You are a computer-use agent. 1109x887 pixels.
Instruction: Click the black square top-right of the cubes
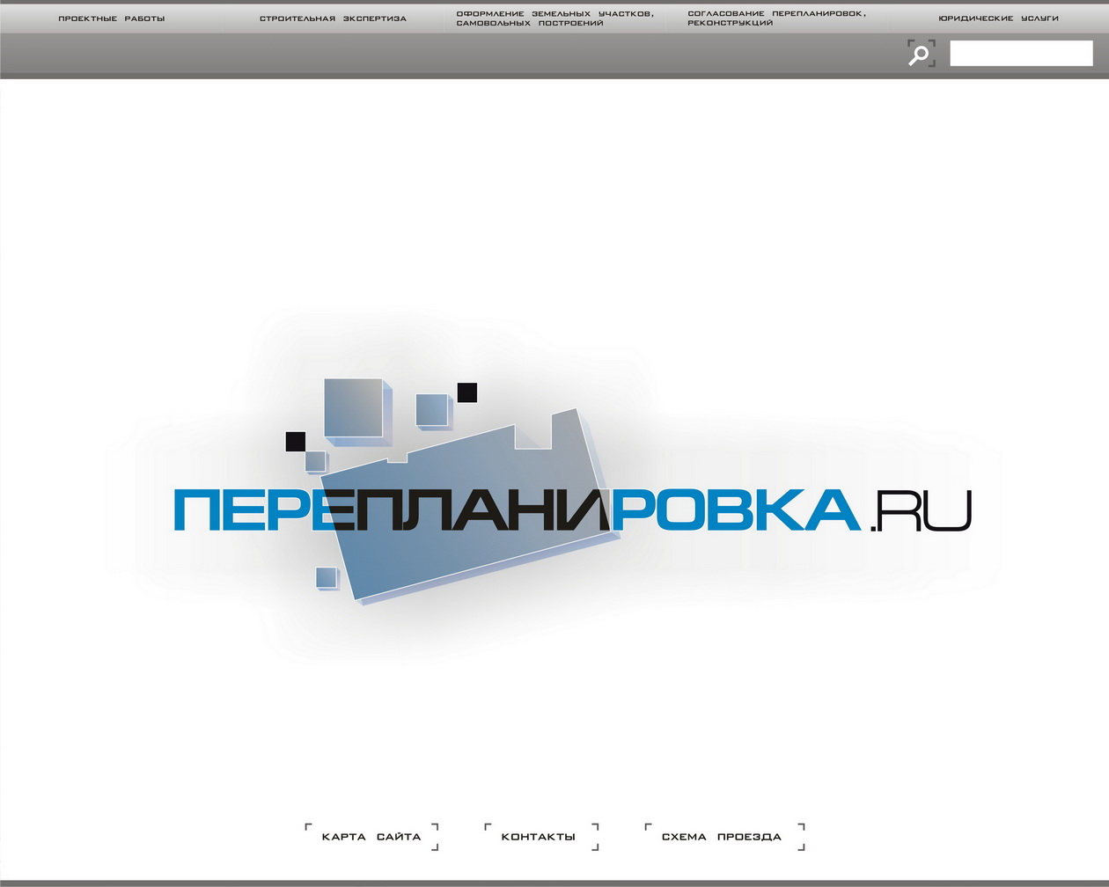coord(466,392)
